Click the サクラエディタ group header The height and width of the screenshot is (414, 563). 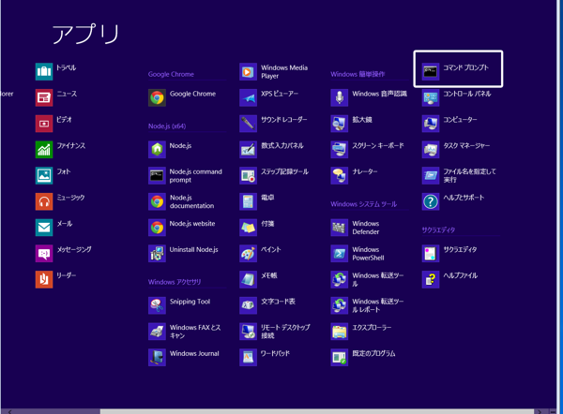click(438, 230)
